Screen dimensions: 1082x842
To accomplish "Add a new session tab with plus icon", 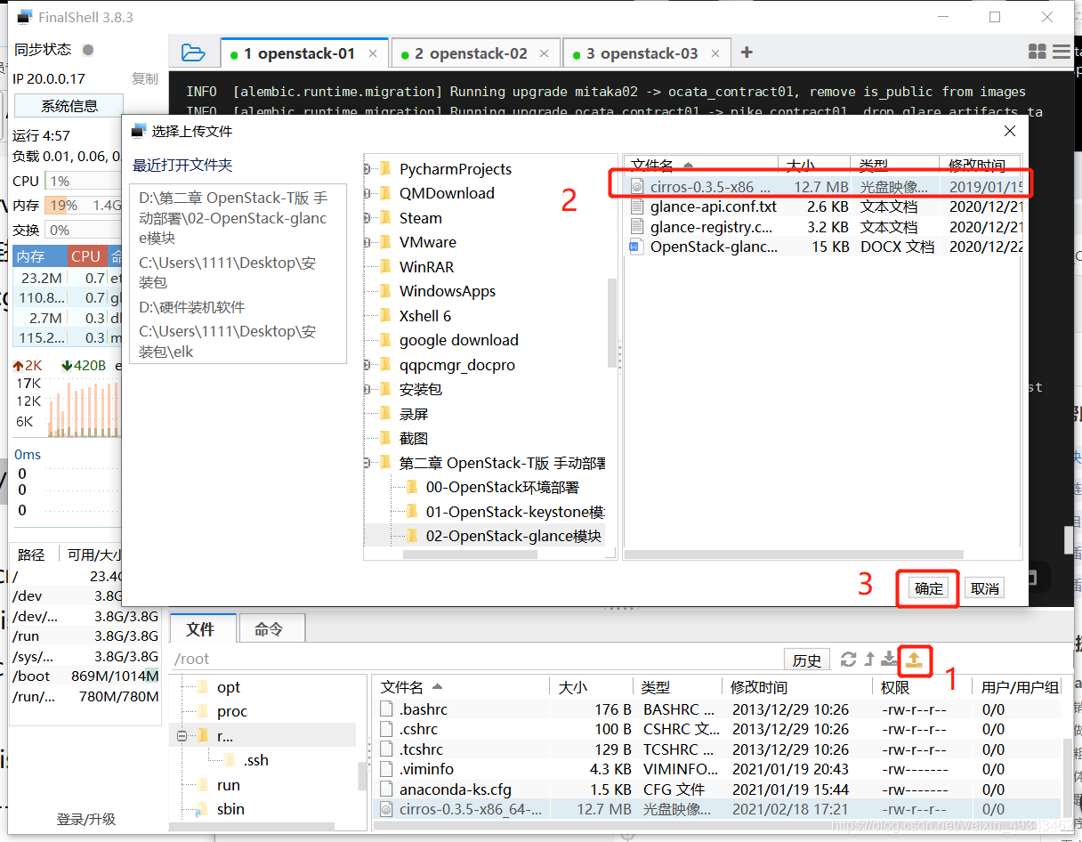I will click(747, 53).
